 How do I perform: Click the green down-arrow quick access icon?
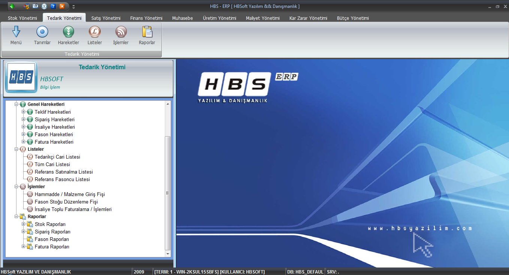pyautogui.click(x=12, y=6)
